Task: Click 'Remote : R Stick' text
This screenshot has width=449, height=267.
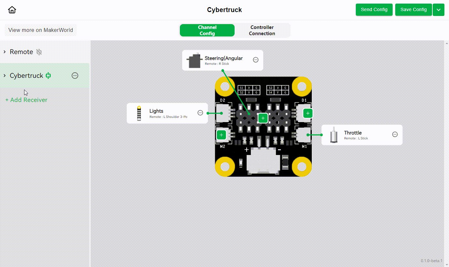Action: click(x=217, y=64)
